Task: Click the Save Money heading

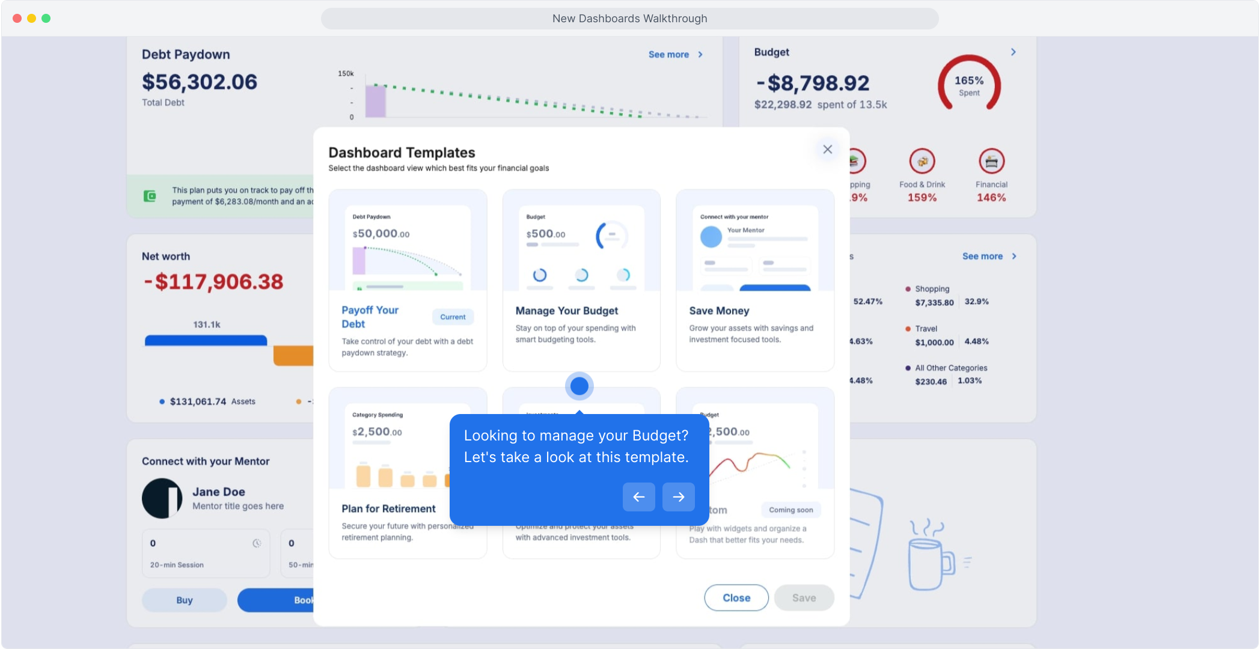Action: tap(719, 311)
